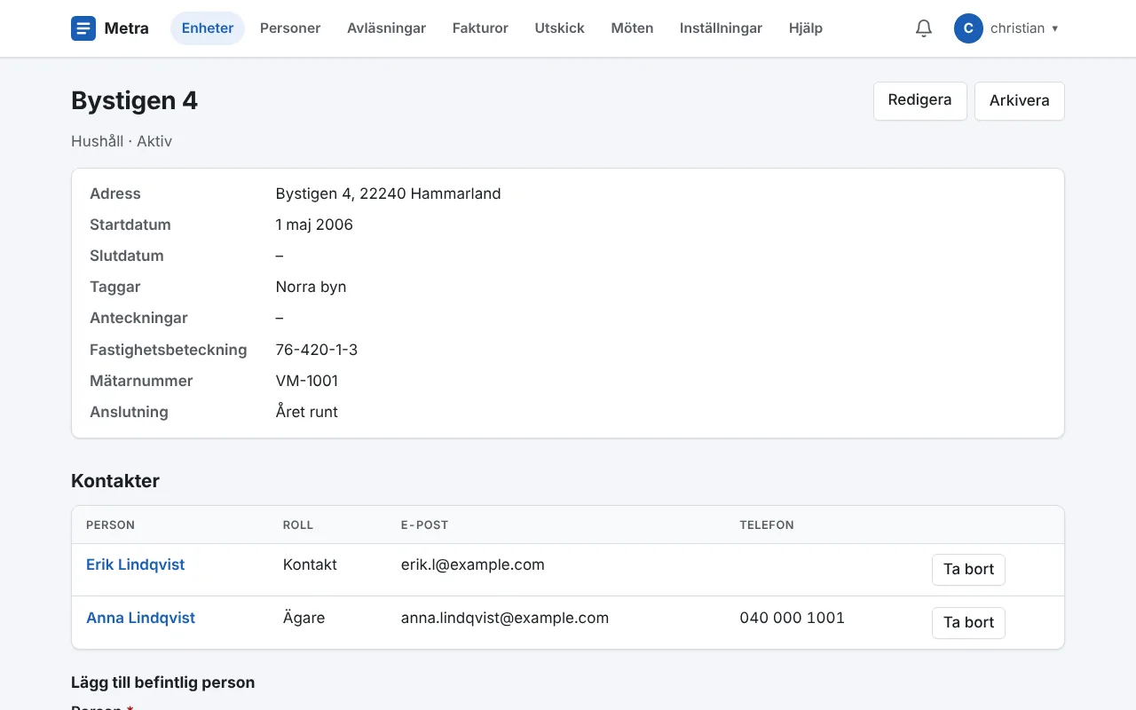
Task: Open Anna Lindqvist's person link
Action: pyautogui.click(x=140, y=618)
